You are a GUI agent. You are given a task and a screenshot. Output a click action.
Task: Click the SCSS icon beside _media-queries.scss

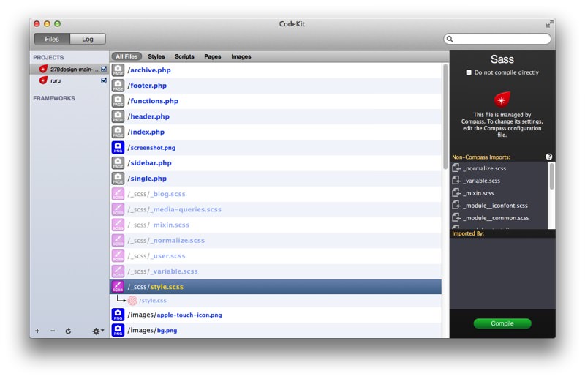pyautogui.click(x=118, y=209)
